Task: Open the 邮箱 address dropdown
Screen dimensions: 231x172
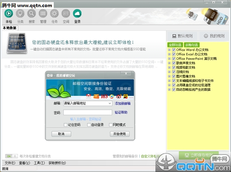Action: (x=110, y=103)
